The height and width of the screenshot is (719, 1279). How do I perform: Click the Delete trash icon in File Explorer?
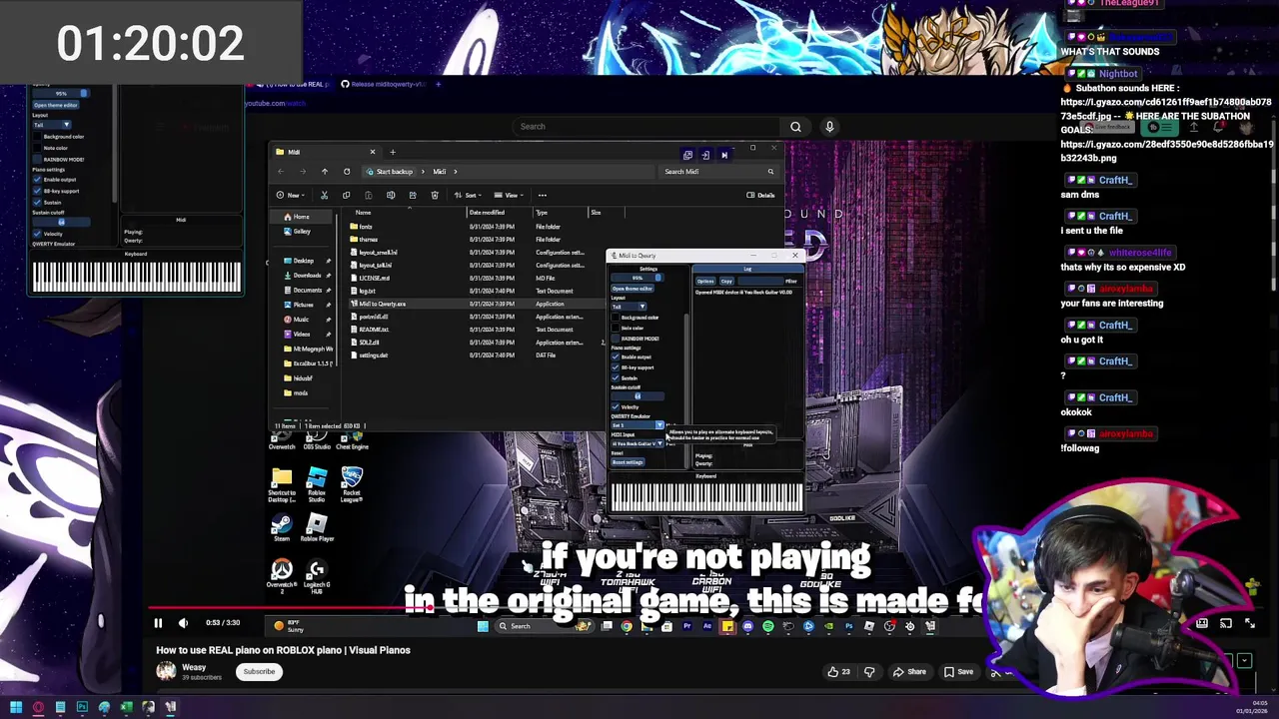(x=434, y=195)
